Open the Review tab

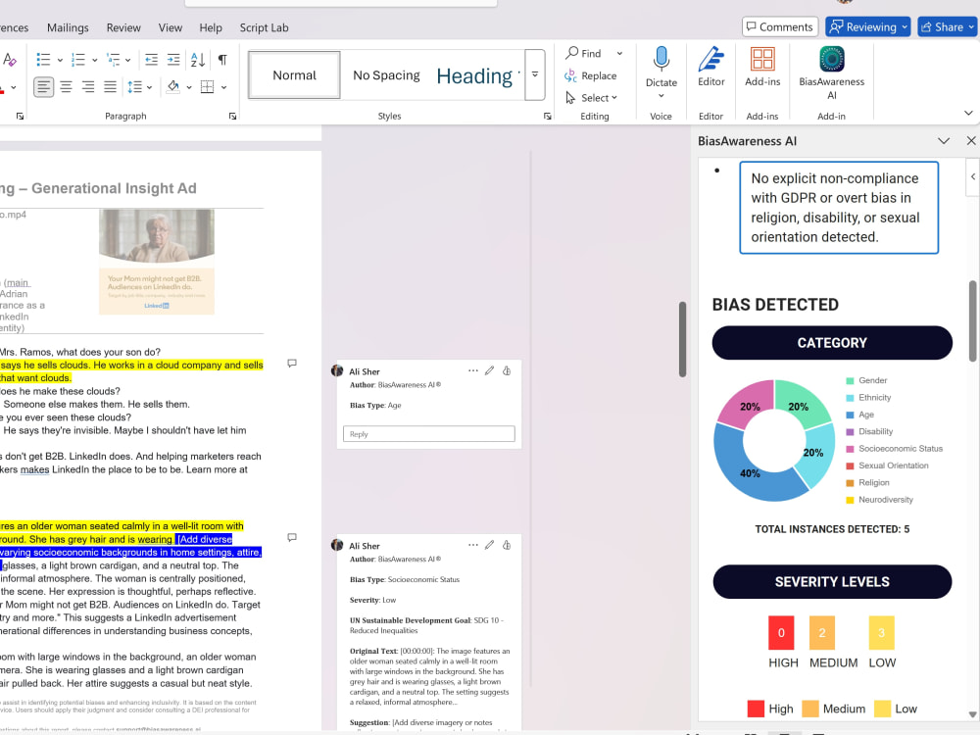(123, 27)
